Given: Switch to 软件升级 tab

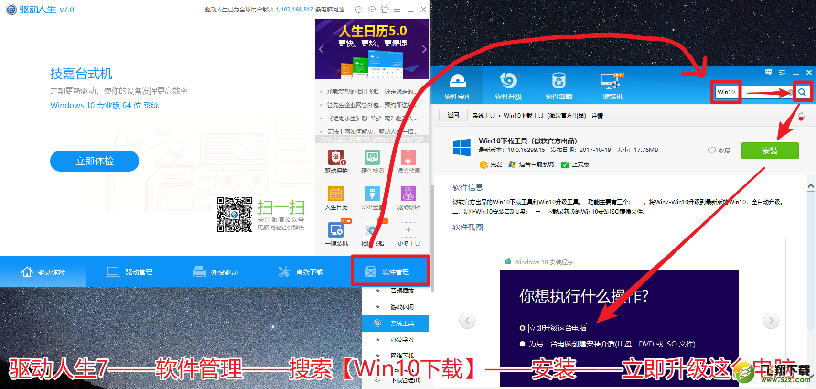Looking at the screenshot, I should click(x=508, y=86).
